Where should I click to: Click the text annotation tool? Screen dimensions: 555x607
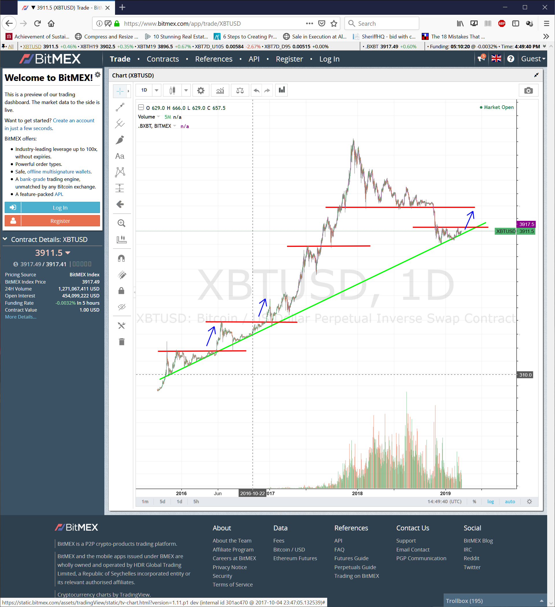[120, 156]
